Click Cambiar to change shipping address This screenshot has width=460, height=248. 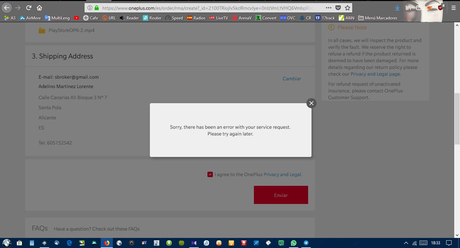click(x=292, y=79)
